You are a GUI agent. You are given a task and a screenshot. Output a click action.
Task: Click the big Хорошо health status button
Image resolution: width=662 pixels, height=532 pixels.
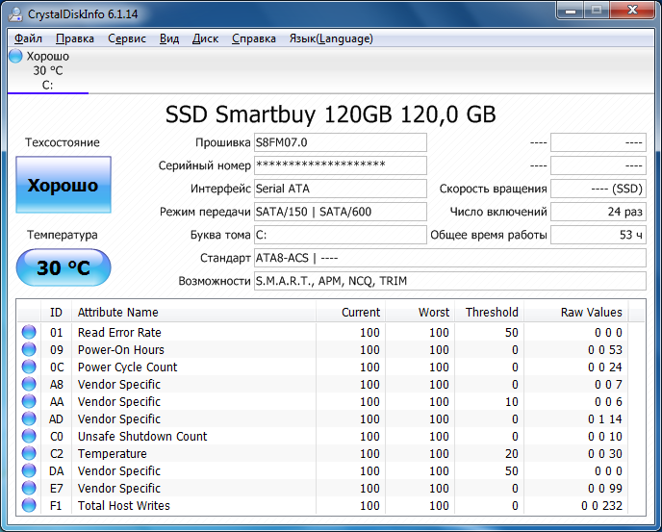click(64, 185)
